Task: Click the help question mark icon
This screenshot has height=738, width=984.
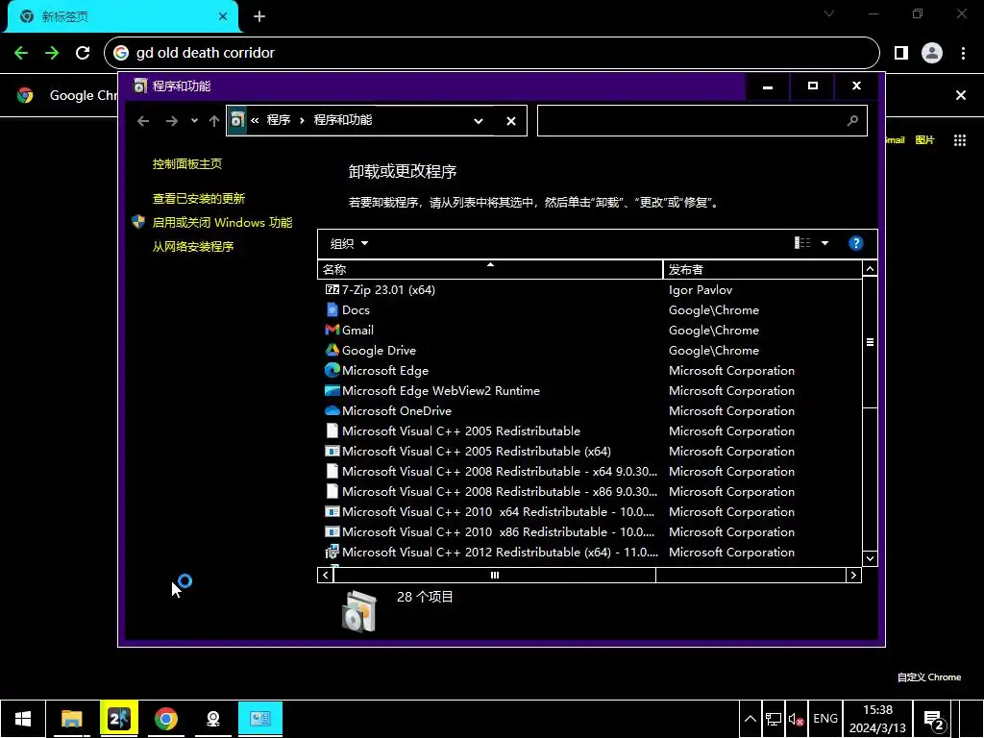Action: pyautogui.click(x=855, y=243)
